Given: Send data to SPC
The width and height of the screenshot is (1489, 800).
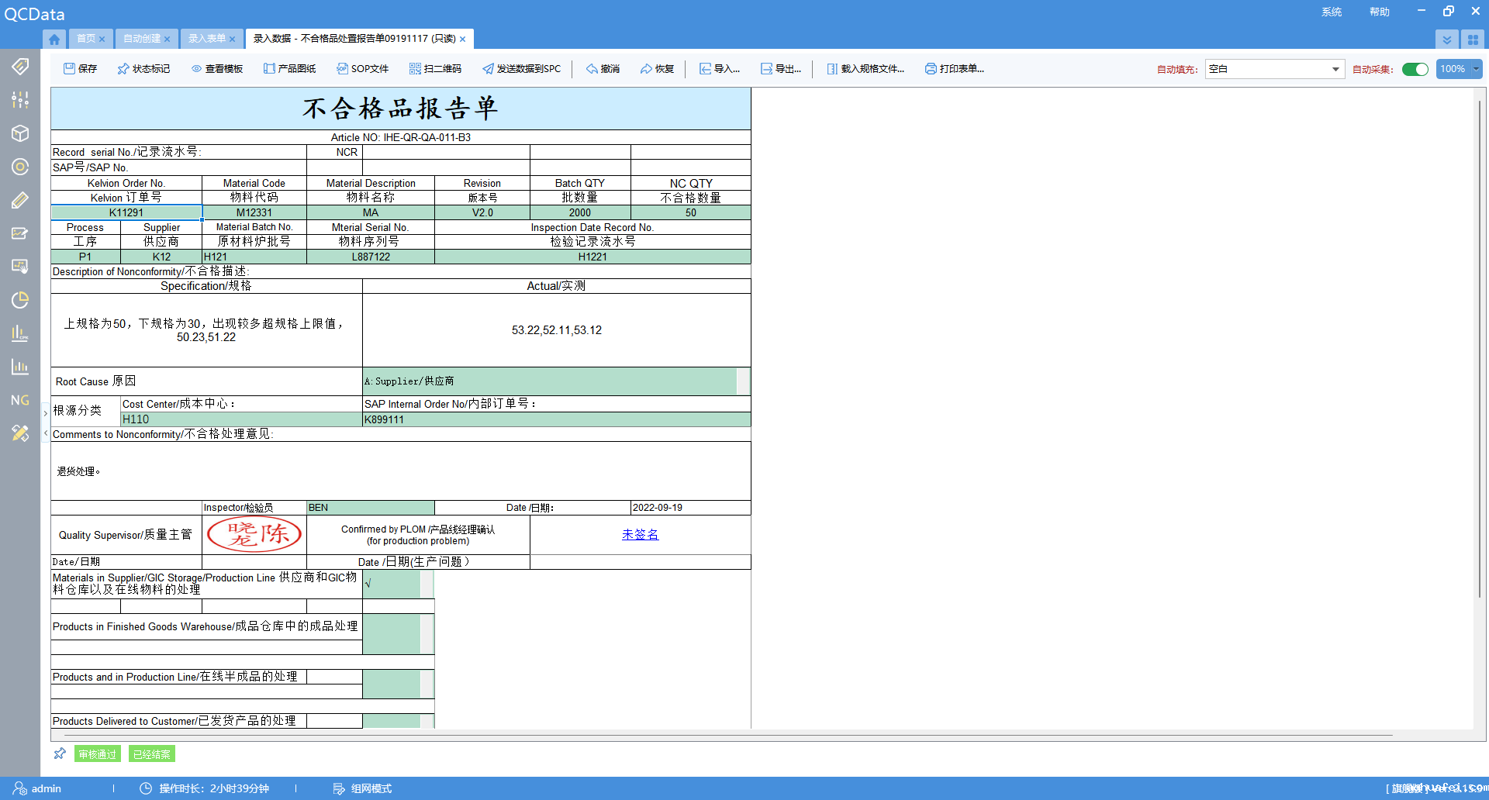Looking at the screenshot, I should tap(520, 69).
